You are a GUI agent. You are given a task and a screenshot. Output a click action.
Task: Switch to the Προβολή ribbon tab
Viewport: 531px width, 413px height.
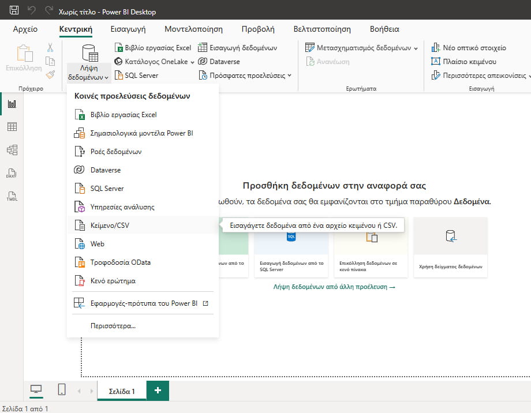(258, 29)
